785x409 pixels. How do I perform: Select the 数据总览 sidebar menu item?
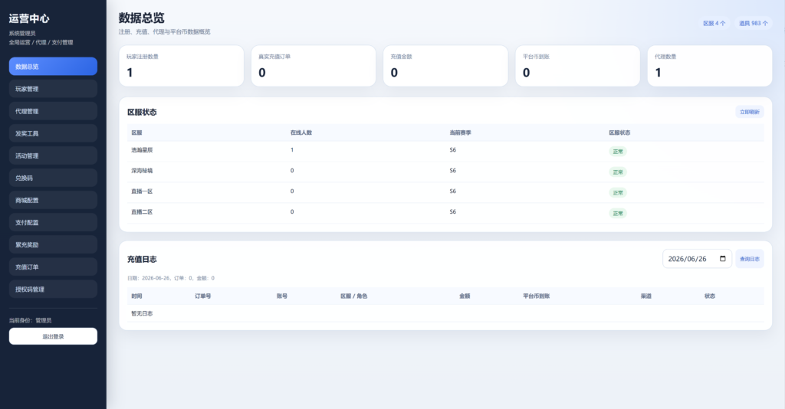tap(53, 67)
